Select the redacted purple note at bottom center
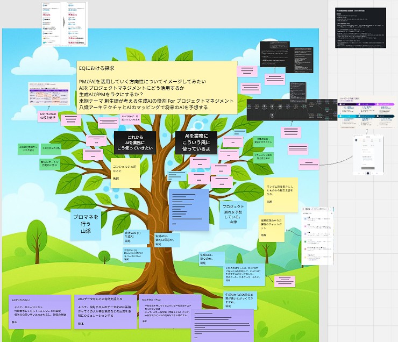Viewport: 398px width, 342px height. 222,325
